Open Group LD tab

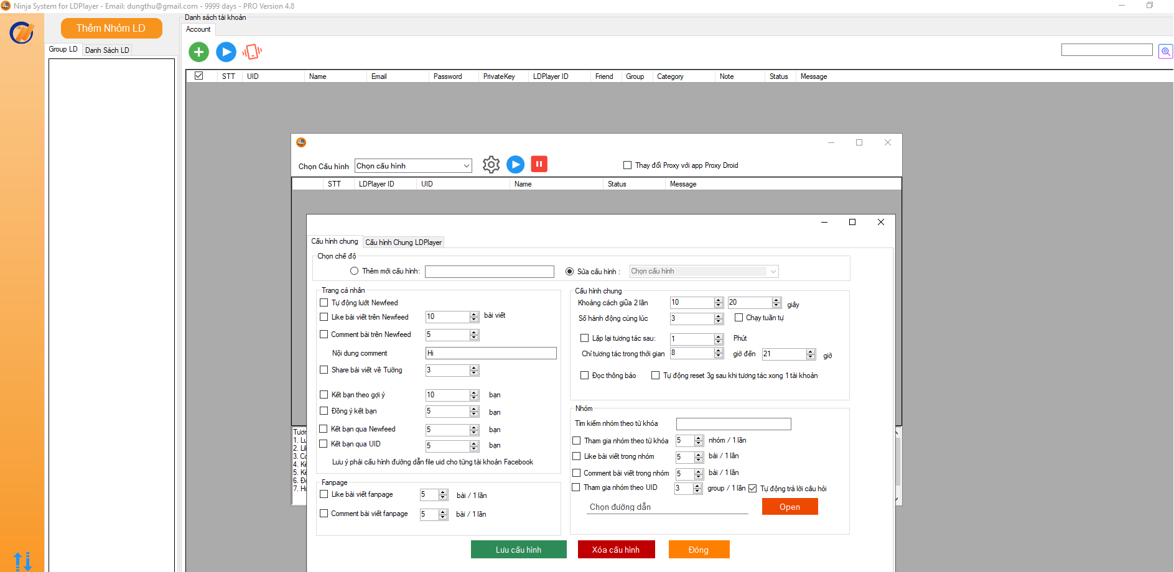click(x=63, y=49)
